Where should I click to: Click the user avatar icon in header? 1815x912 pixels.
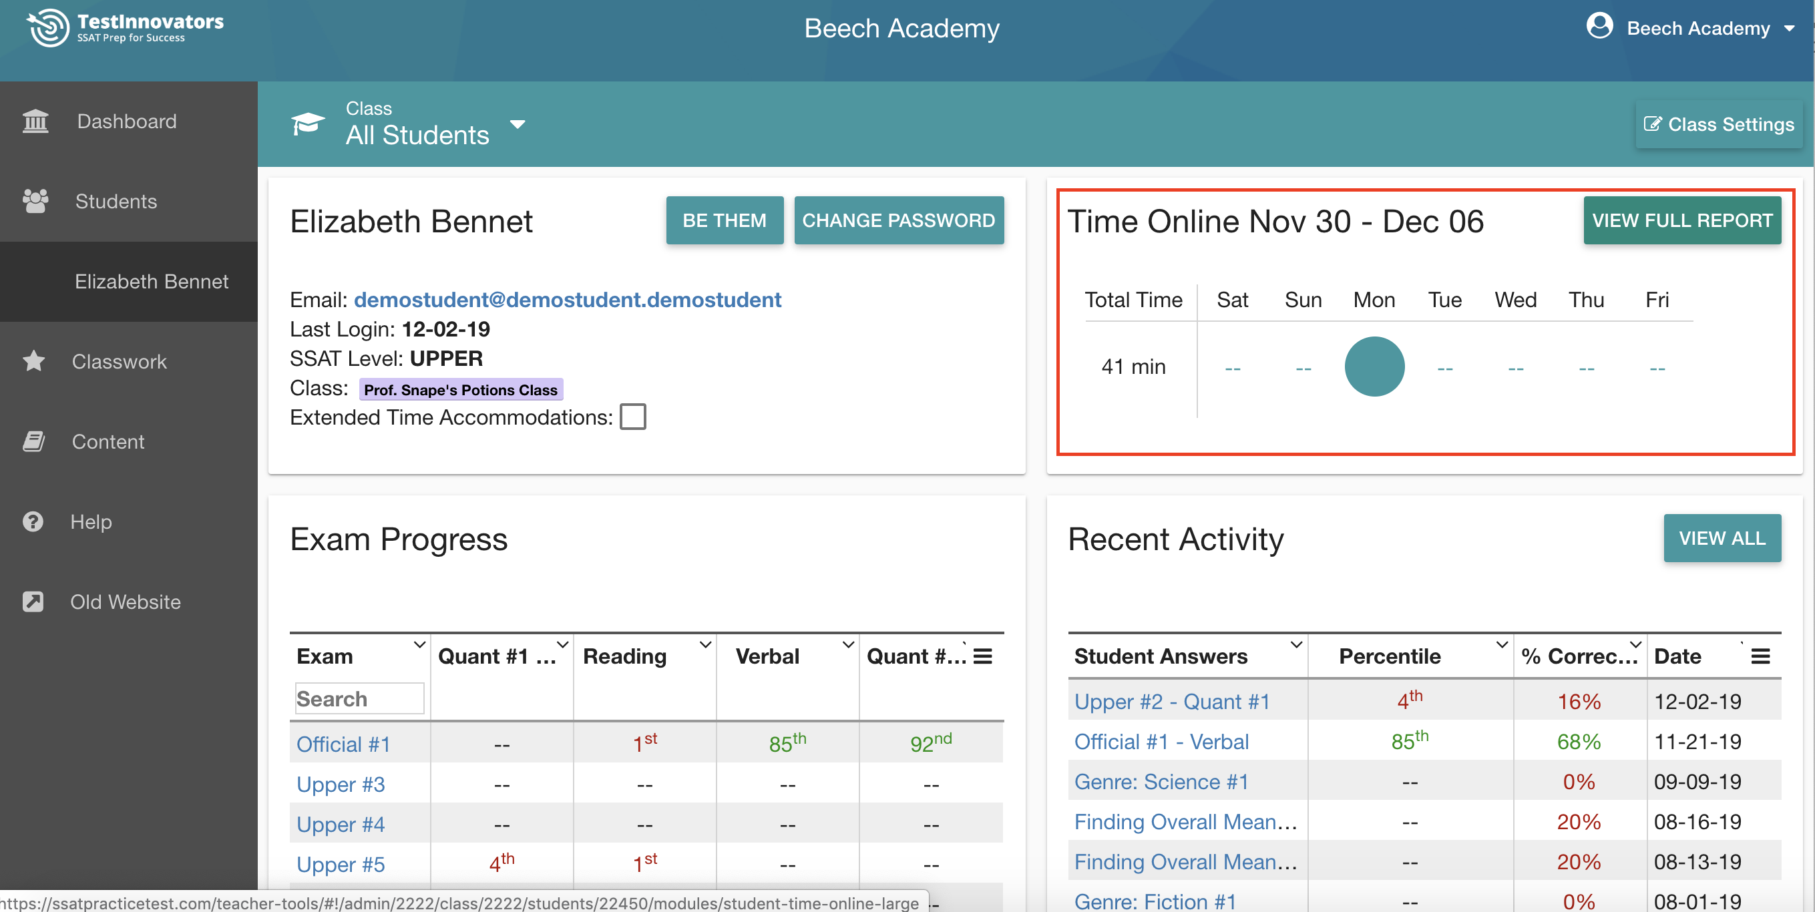[1599, 27]
